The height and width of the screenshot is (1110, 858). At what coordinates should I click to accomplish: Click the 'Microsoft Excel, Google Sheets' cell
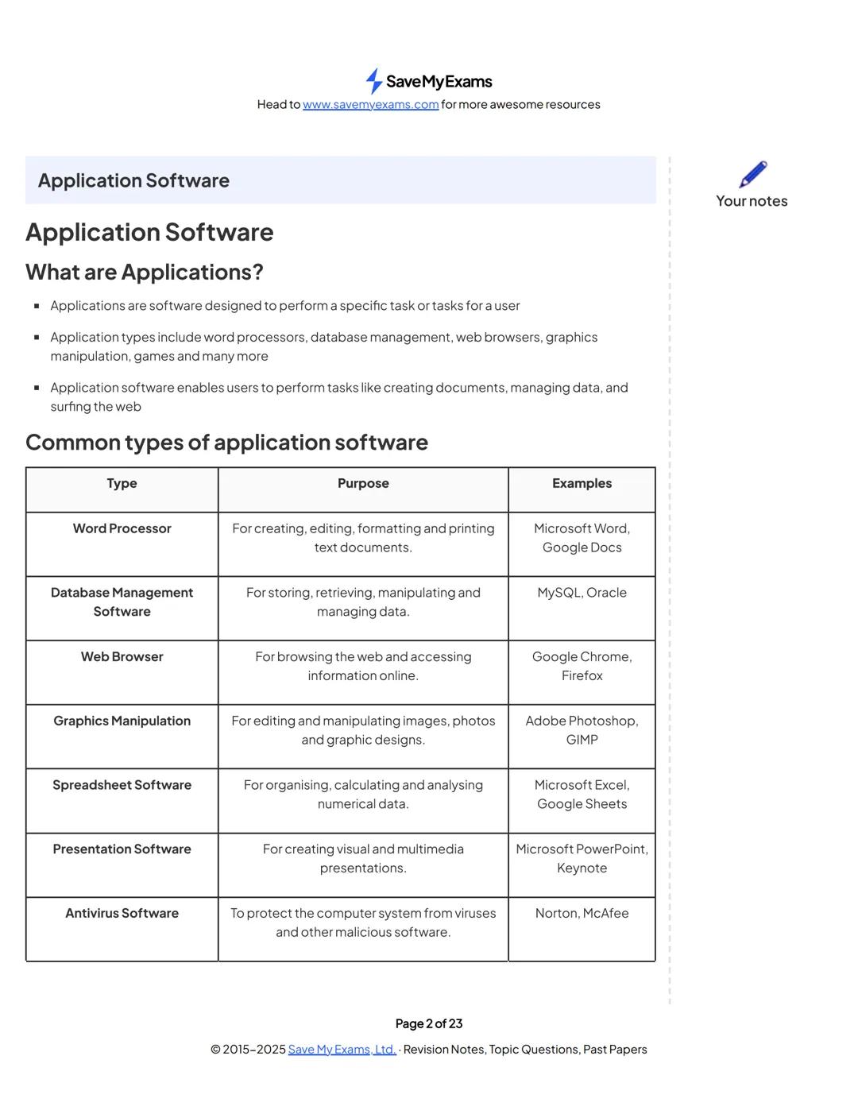click(x=582, y=795)
